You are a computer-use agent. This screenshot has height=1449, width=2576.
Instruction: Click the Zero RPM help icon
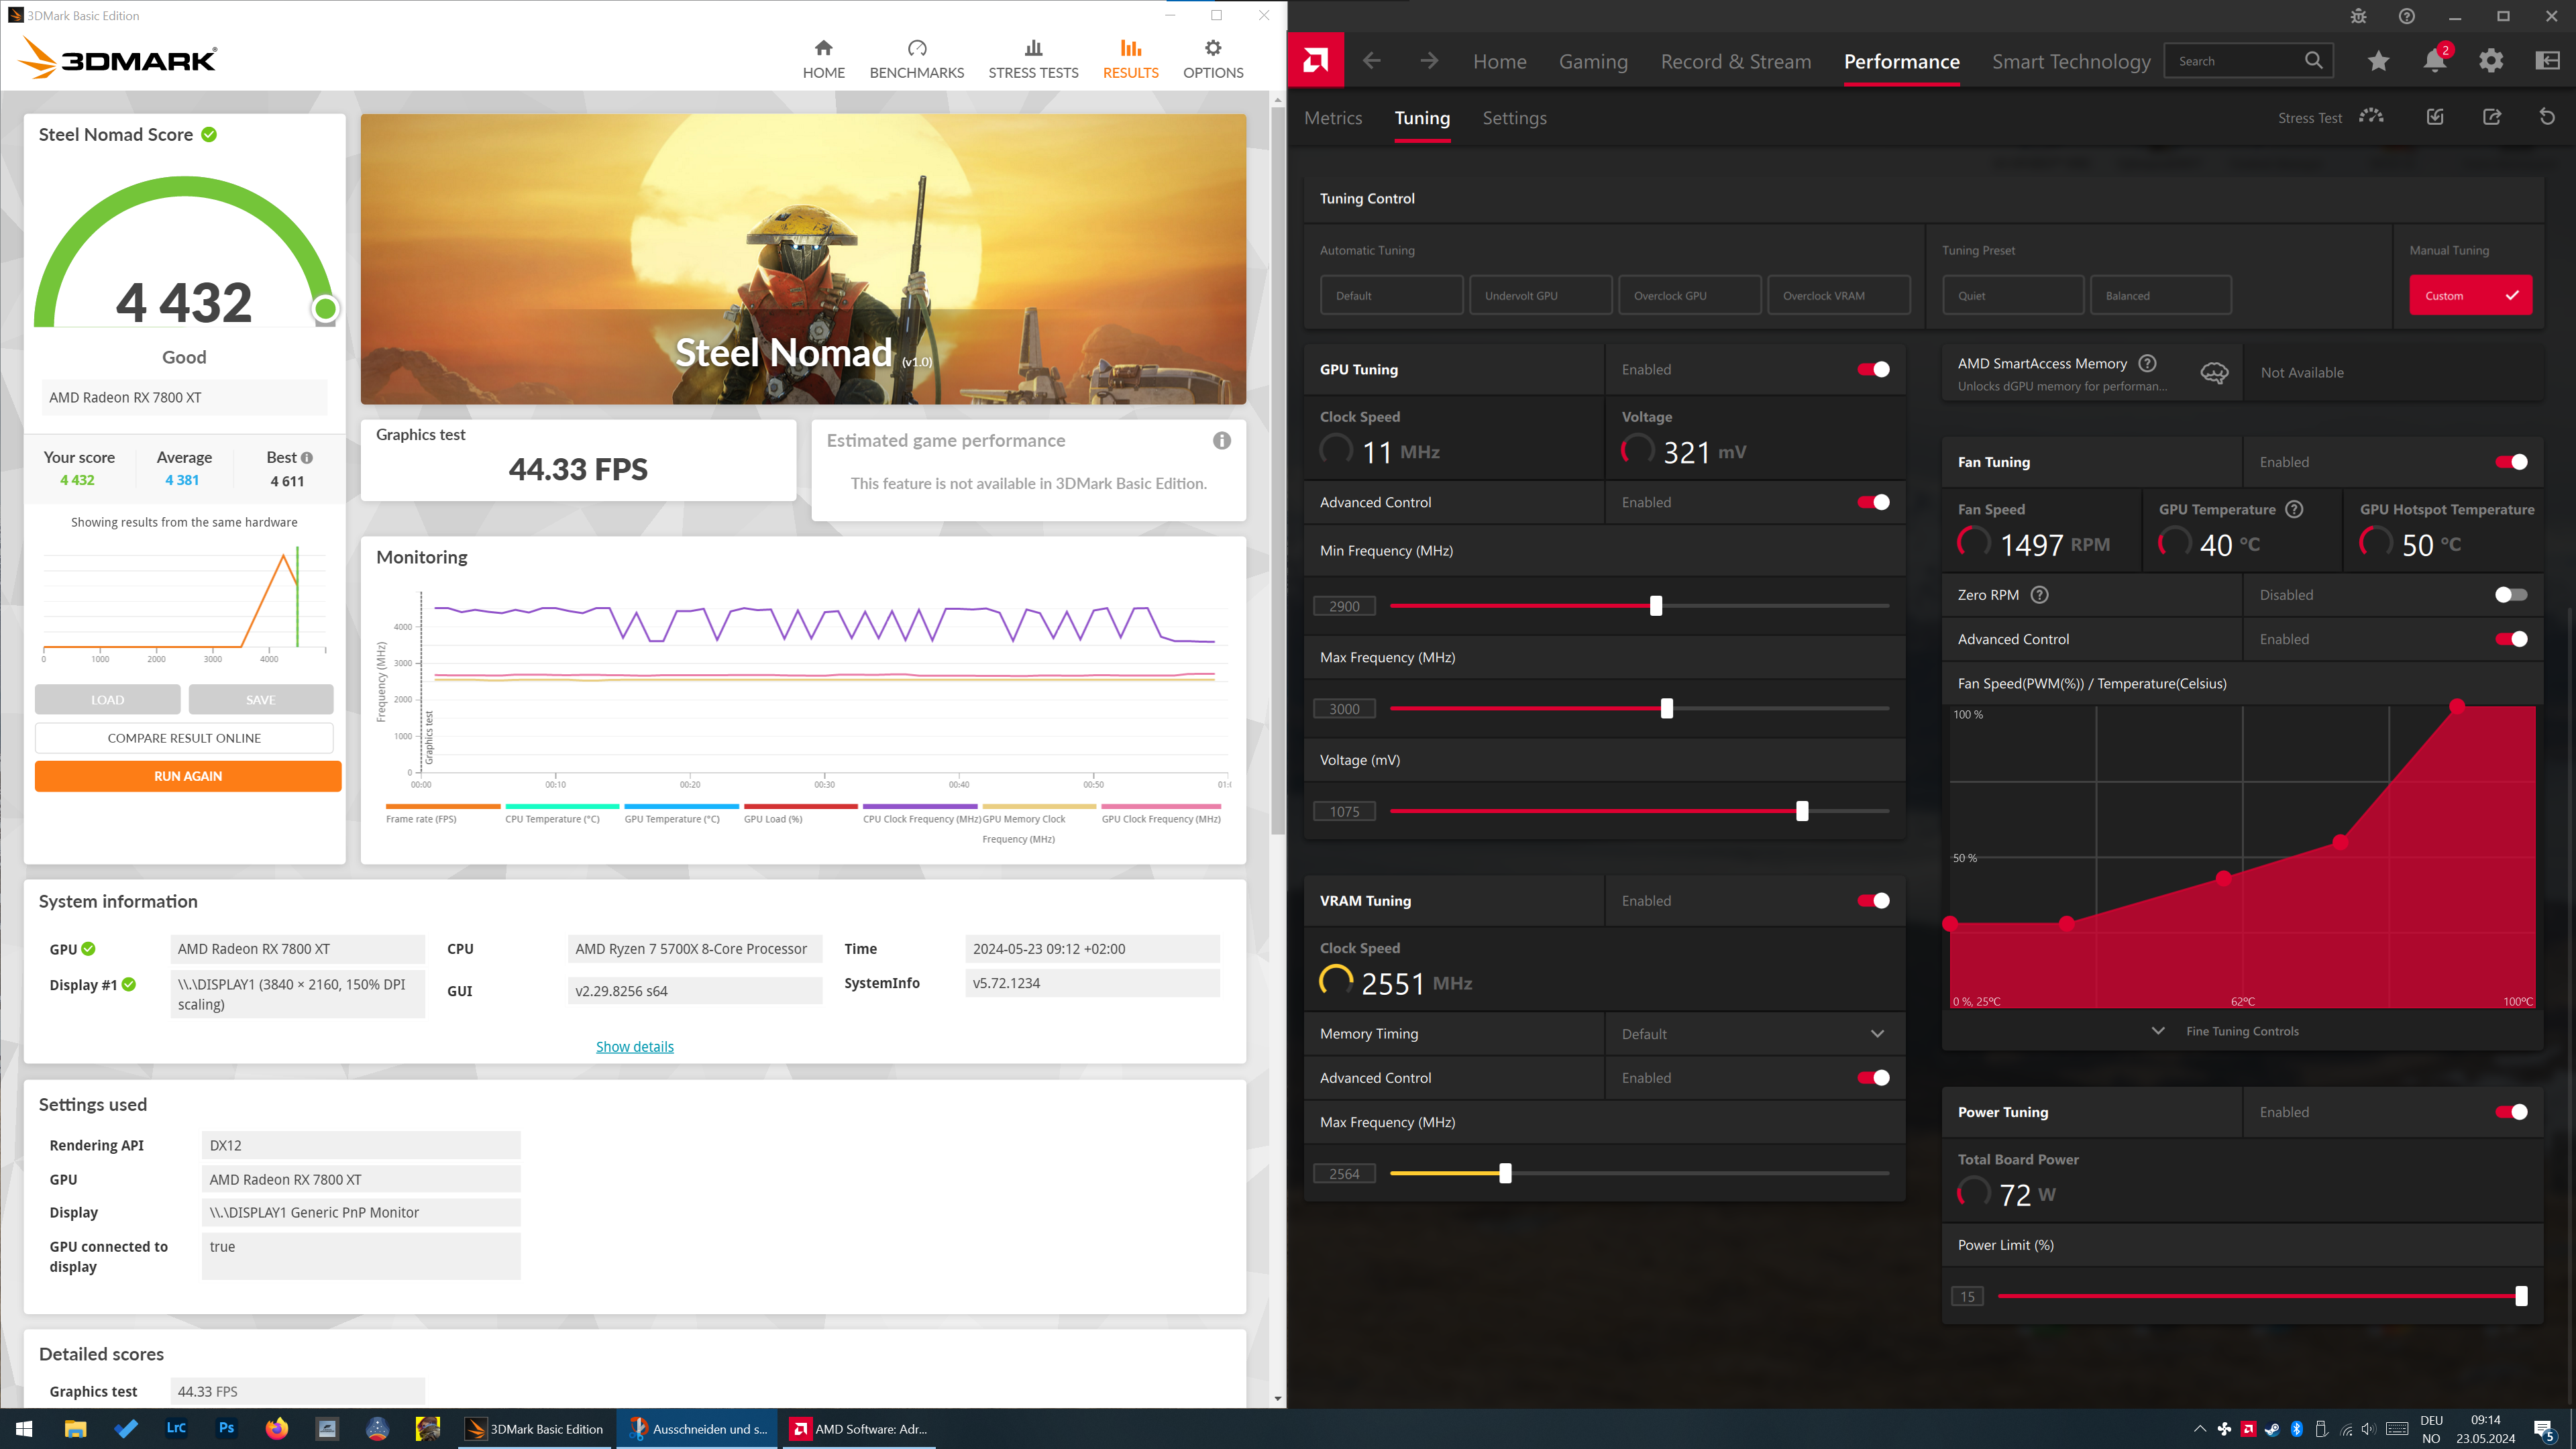point(2040,595)
